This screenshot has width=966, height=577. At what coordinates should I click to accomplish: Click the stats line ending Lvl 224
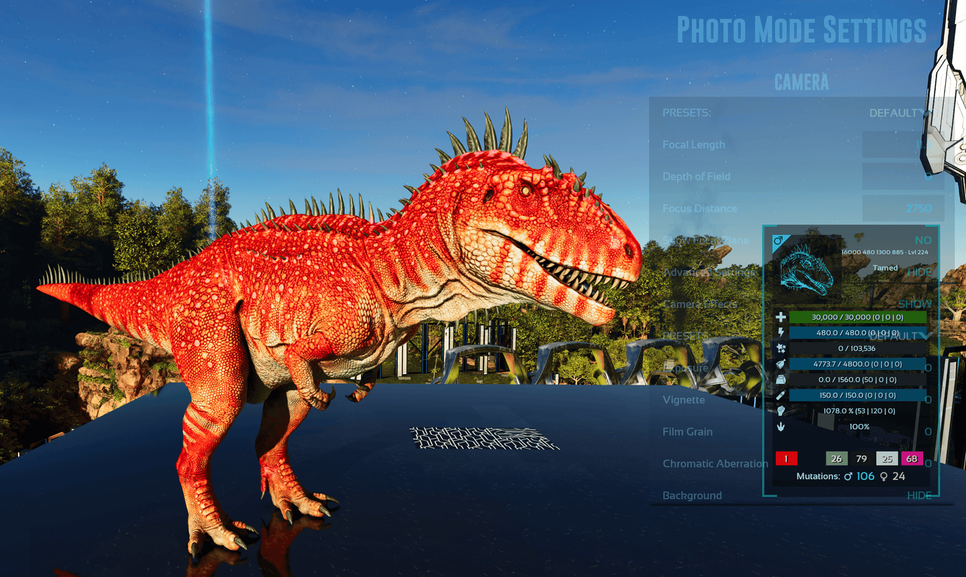(x=884, y=252)
